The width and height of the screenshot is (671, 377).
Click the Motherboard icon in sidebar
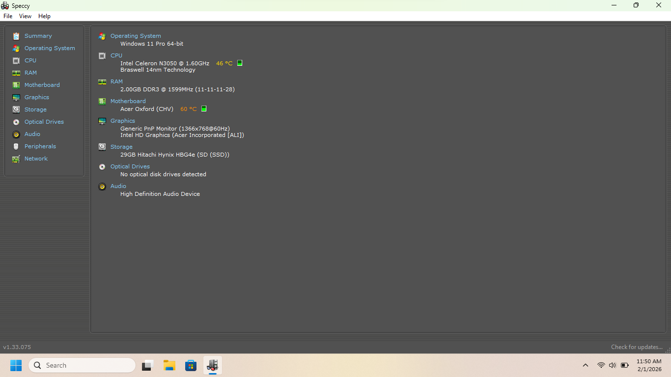(x=16, y=85)
